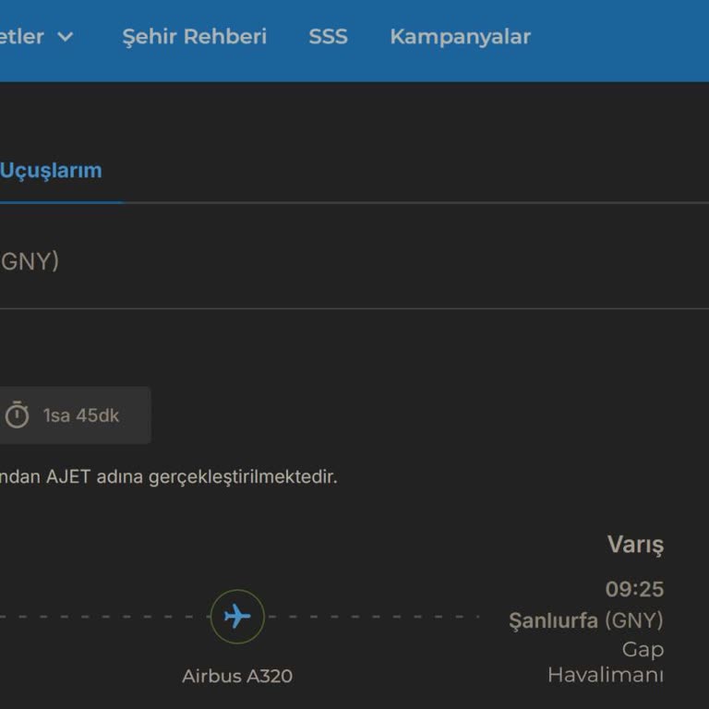Open the Kampanyalar link

pos(460,37)
